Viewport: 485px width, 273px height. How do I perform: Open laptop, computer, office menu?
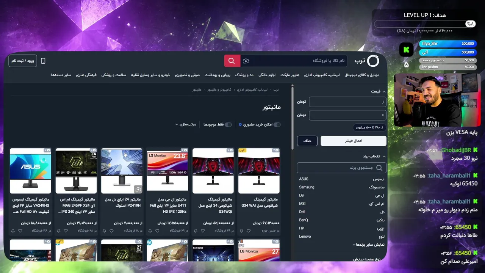[322, 75]
